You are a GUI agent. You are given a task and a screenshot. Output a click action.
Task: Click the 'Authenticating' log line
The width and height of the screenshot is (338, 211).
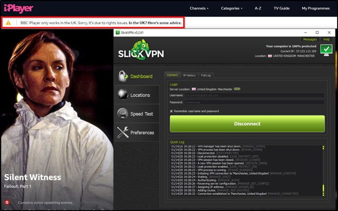[x=205, y=180]
